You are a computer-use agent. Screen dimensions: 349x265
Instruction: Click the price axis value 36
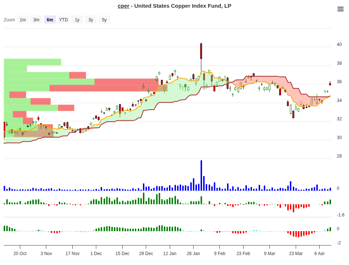click(339, 82)
